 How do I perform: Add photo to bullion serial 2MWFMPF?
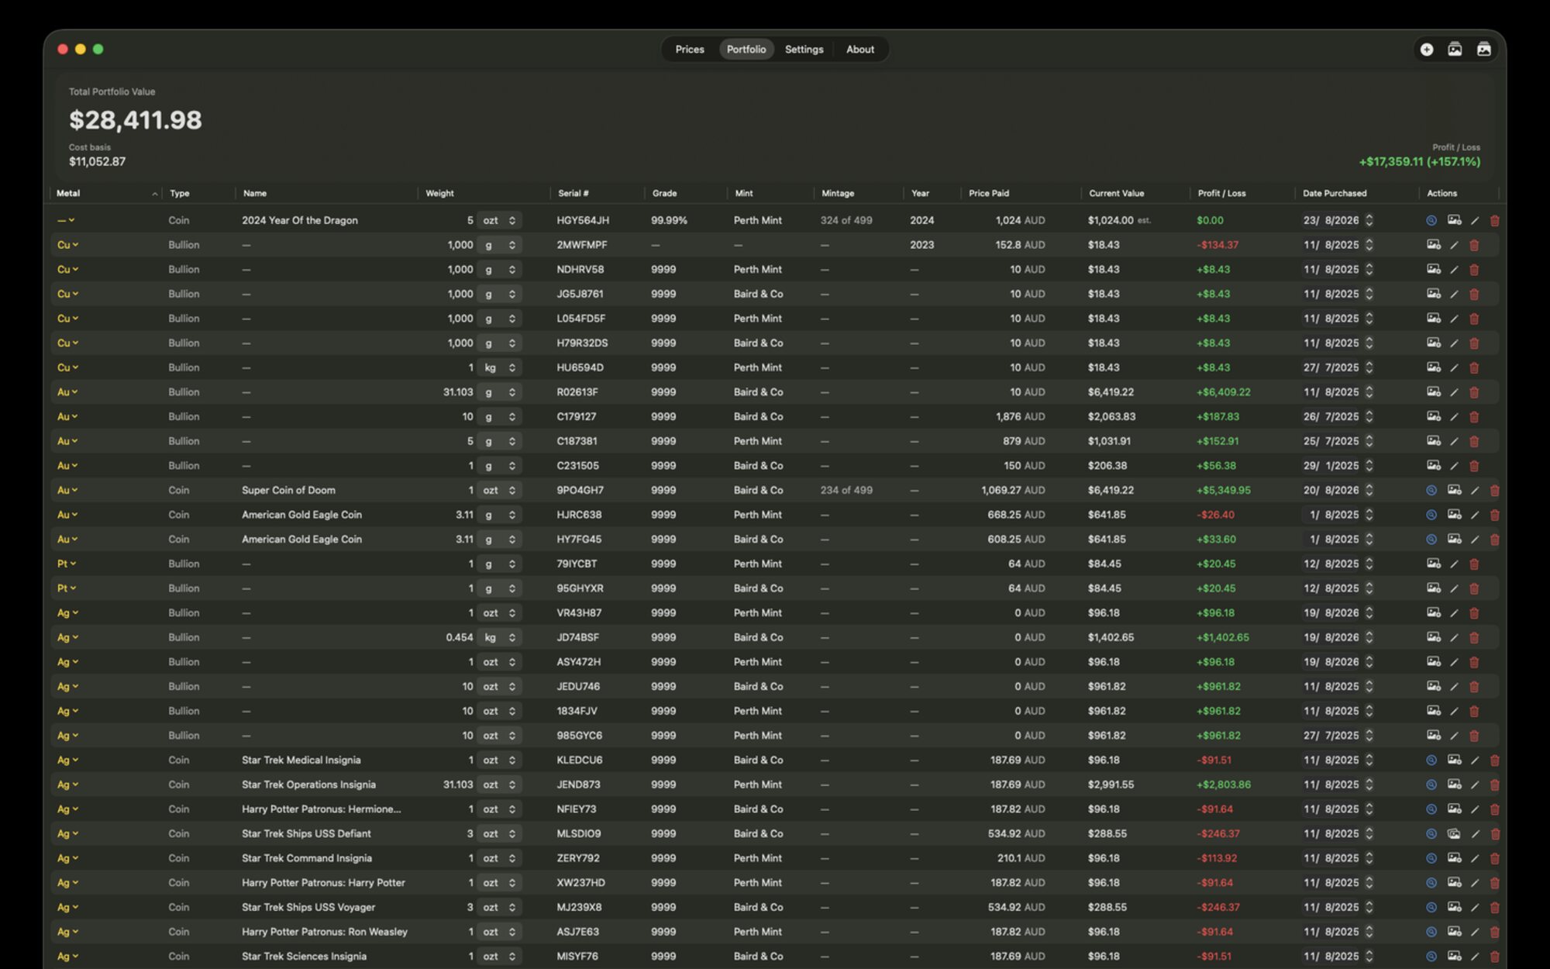pos(1434,245)
